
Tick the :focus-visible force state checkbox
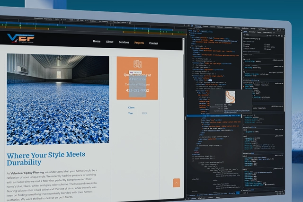244,48
